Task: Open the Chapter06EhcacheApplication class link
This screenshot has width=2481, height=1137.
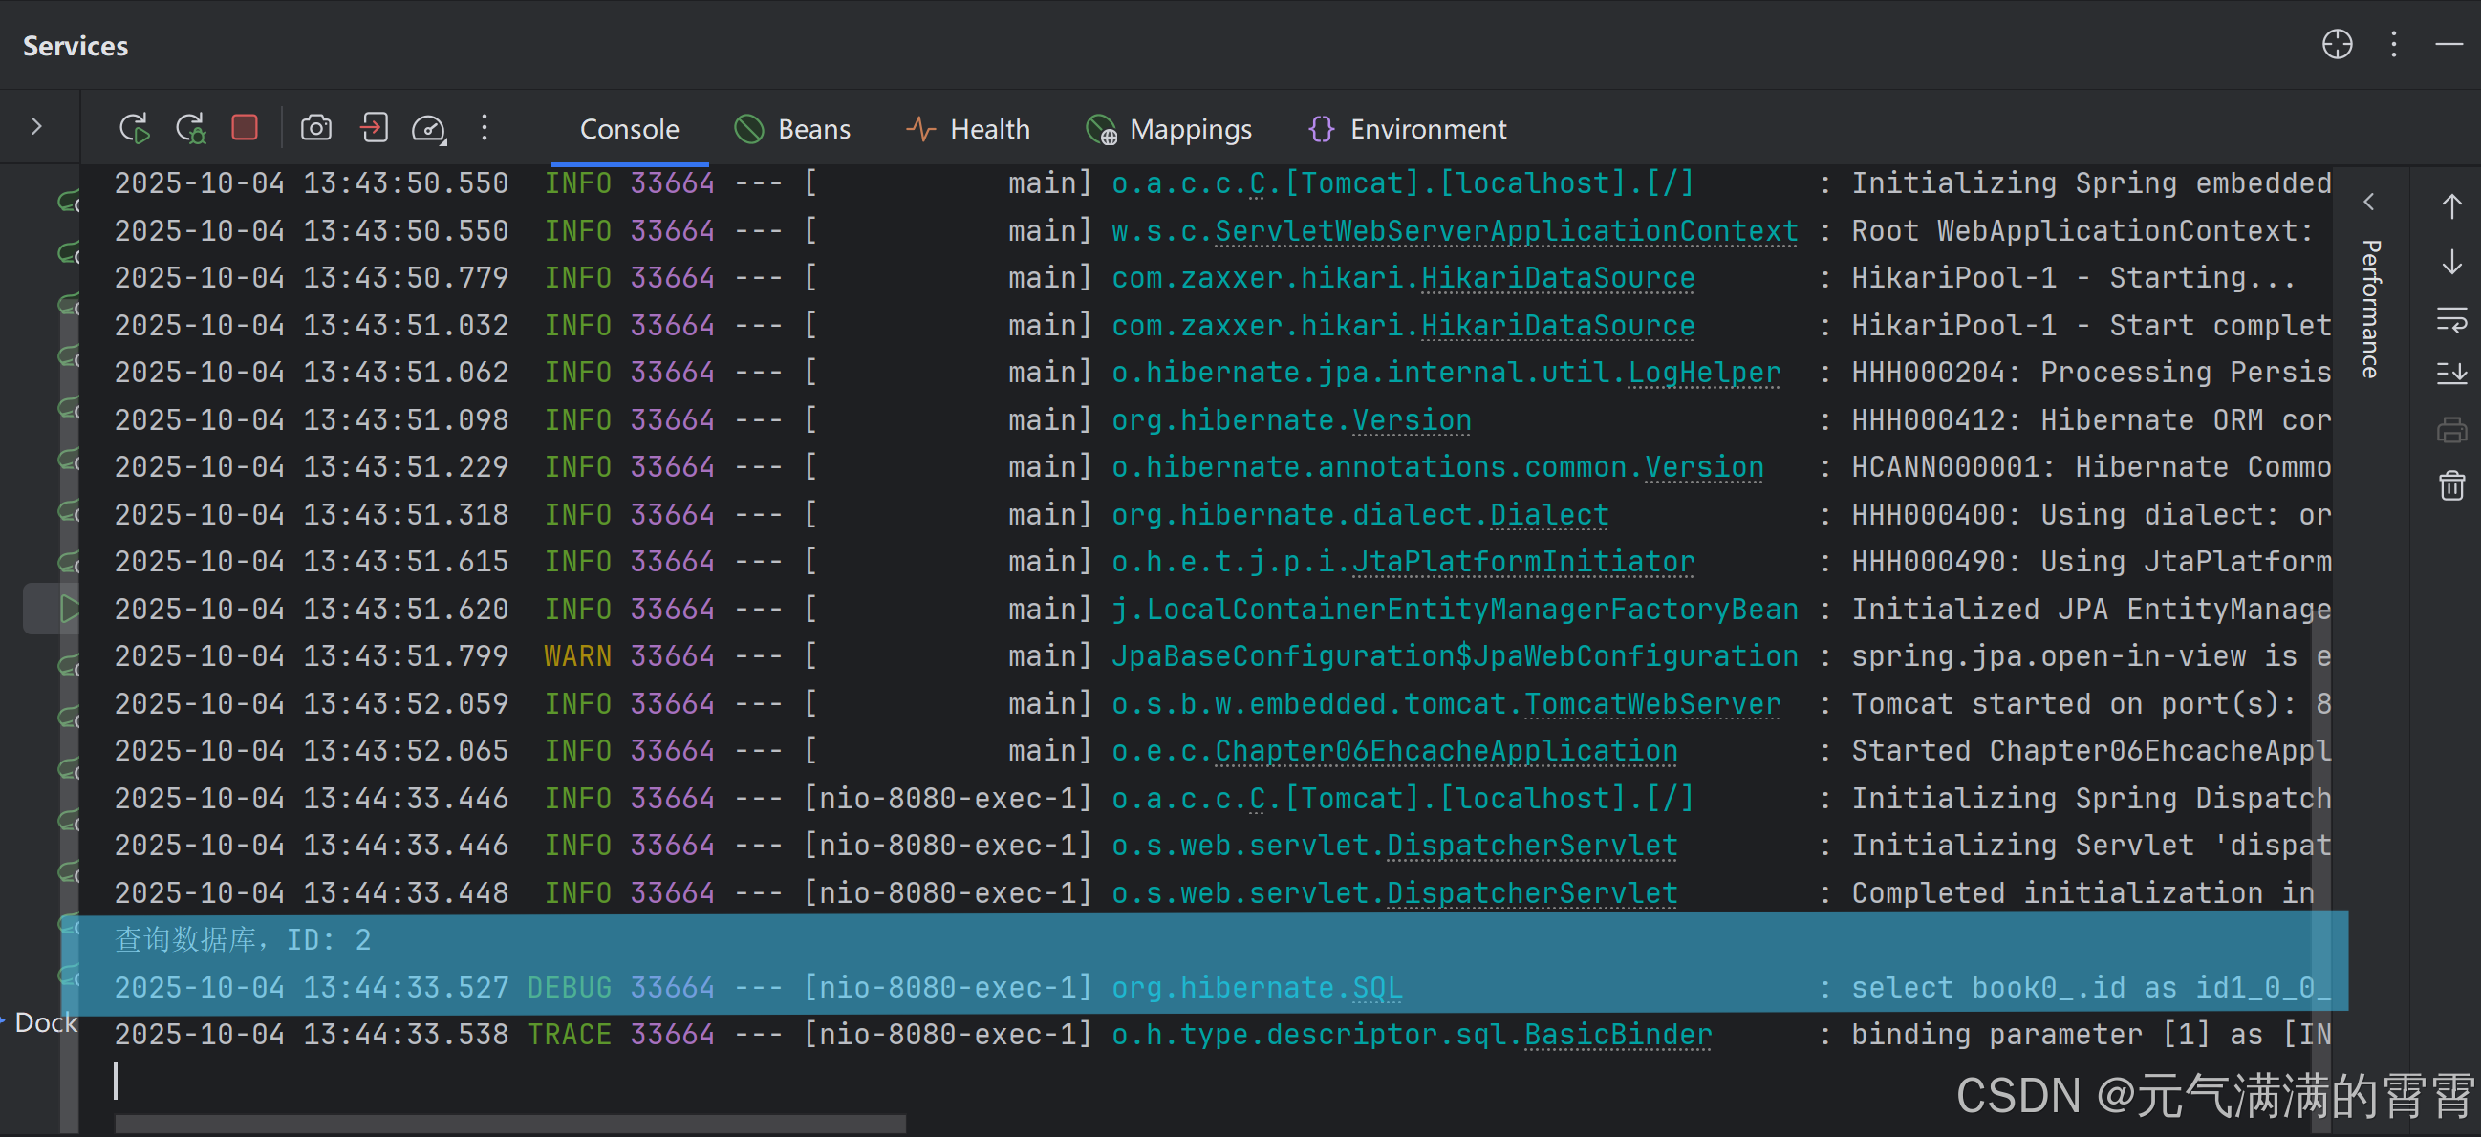Action: pos(1445,751)
